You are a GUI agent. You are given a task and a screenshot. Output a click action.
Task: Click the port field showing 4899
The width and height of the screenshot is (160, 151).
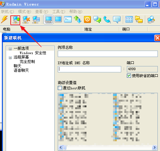[x=142, y=69]
